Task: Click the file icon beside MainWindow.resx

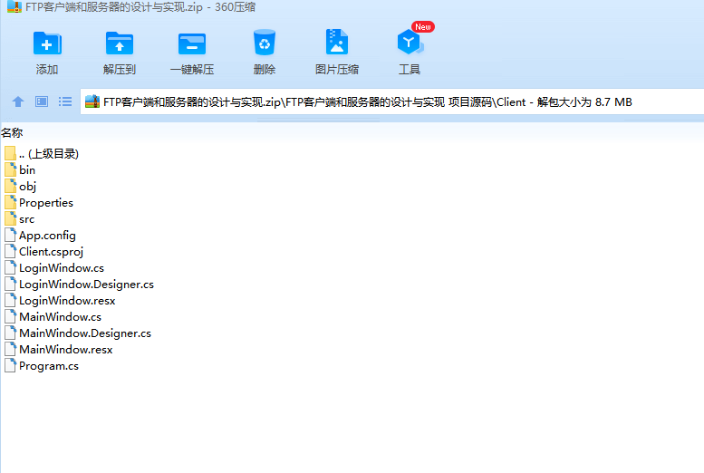Action: click(x=10, y=350)
